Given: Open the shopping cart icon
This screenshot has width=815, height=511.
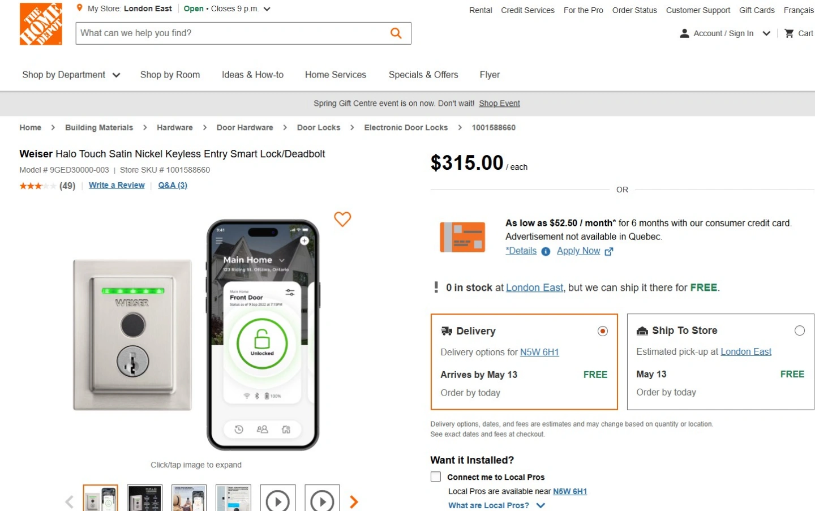Looking at the screenshot, I should pyautogui.click(x=789, y=33).
